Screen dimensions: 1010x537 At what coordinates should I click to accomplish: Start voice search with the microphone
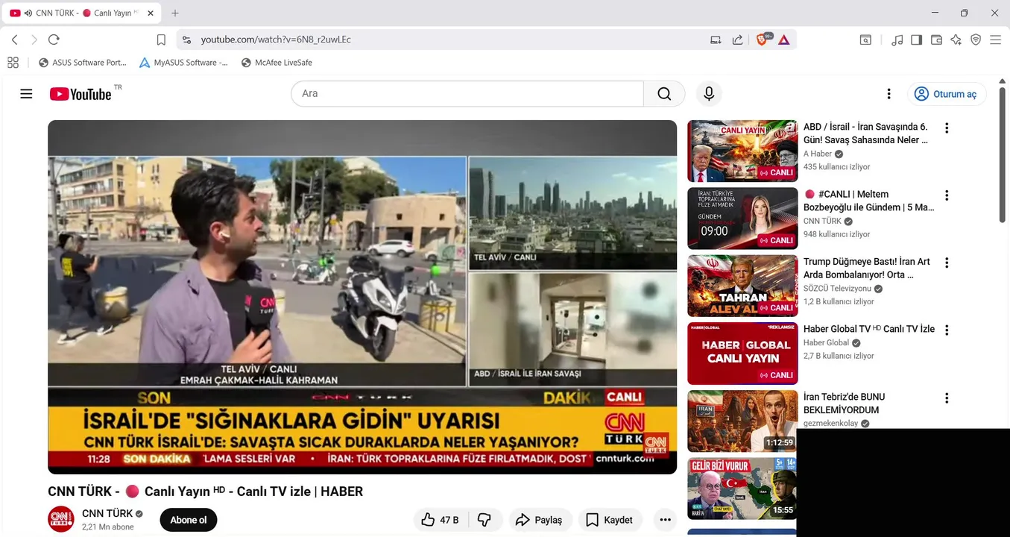[709, 94]
